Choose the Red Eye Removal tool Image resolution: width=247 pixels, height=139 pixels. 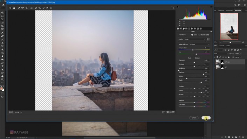click(40, 8)
